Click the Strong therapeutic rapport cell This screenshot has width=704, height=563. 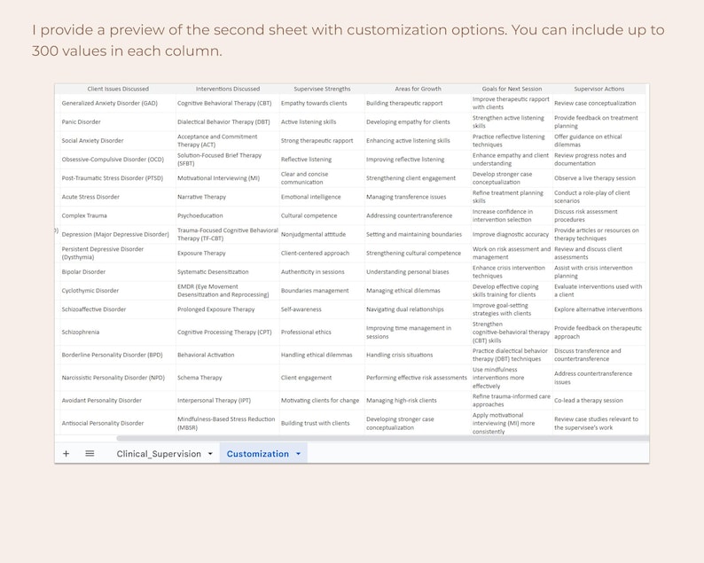[x=322, y=140]
